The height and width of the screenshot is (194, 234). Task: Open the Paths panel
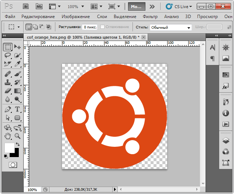pos(226,163)
